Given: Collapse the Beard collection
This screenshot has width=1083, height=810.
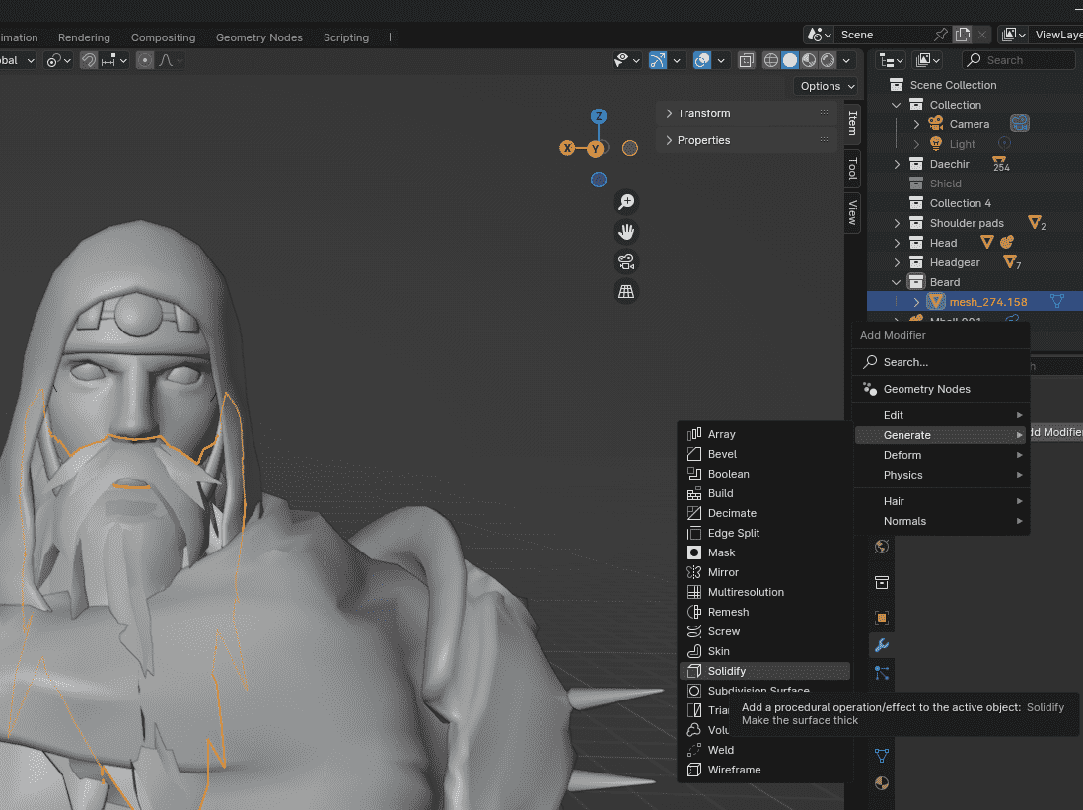Looking at the screenshot, I should (897, 282).
